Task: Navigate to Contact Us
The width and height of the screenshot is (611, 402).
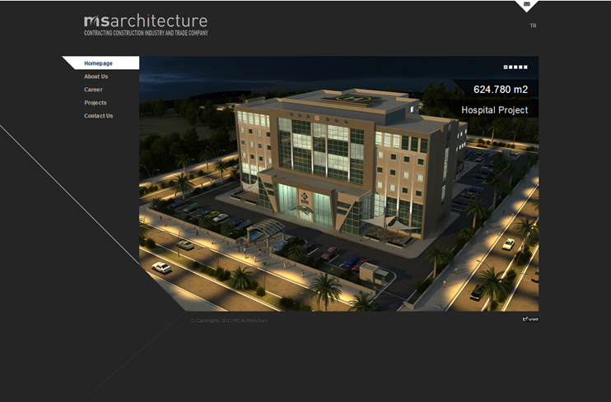Action: coord(98,116)
